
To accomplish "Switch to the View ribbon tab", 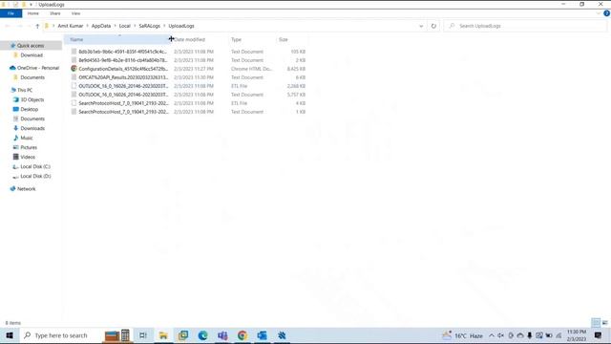I will 75,13.
